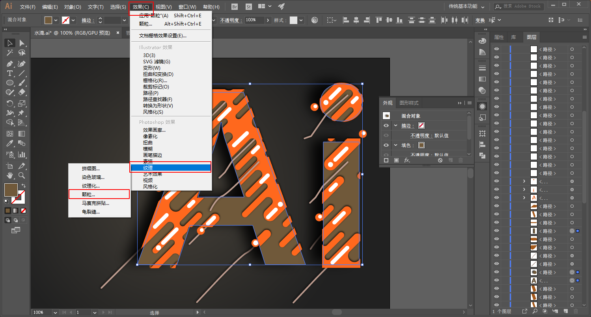Open the 对象(O) menu

[x=73, y=7]
